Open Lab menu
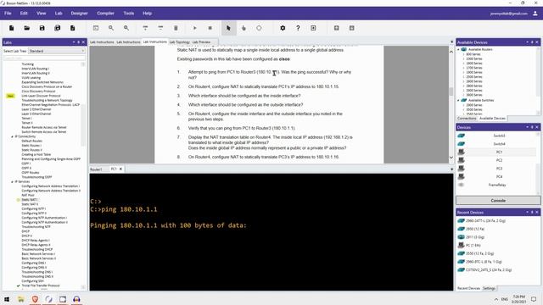 [x=59, y=14]
